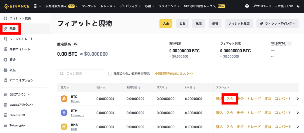This screenshot has width=304, height=133.
Task: Click トレード in the BNB row
Action: (254, 127)
